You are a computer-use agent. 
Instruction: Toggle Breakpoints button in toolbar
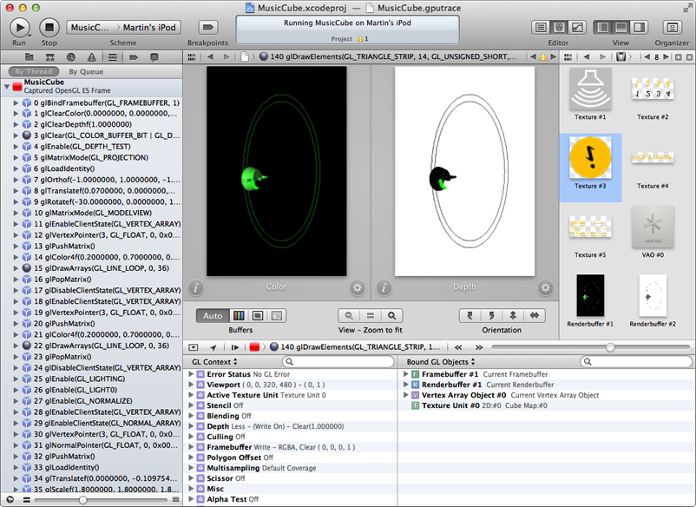[207, 28]
